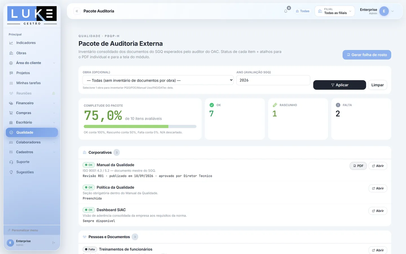Click the Indicadores chart icon

click(x=11, y=43)
